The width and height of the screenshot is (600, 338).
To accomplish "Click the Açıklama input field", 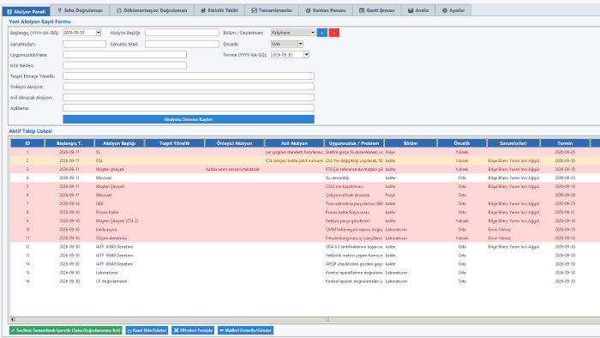I will pyautogui.click(x=189, y=108).
